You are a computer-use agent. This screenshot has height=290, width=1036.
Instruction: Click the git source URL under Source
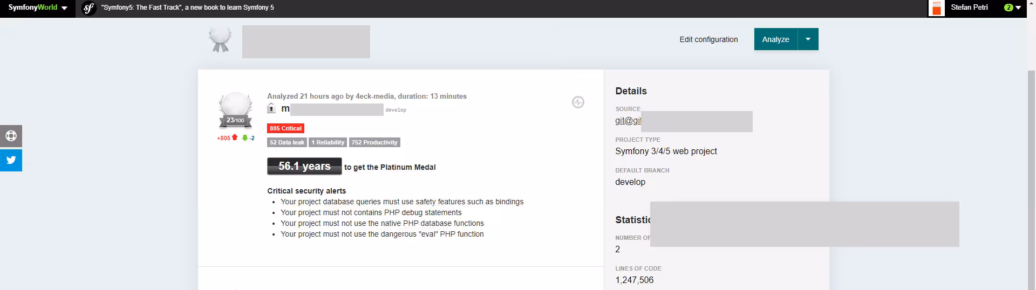[628, 121]
